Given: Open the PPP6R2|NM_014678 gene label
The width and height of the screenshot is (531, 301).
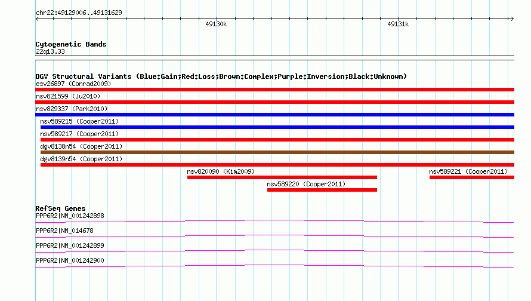Looking at the screenshot, I should [64, 231].
